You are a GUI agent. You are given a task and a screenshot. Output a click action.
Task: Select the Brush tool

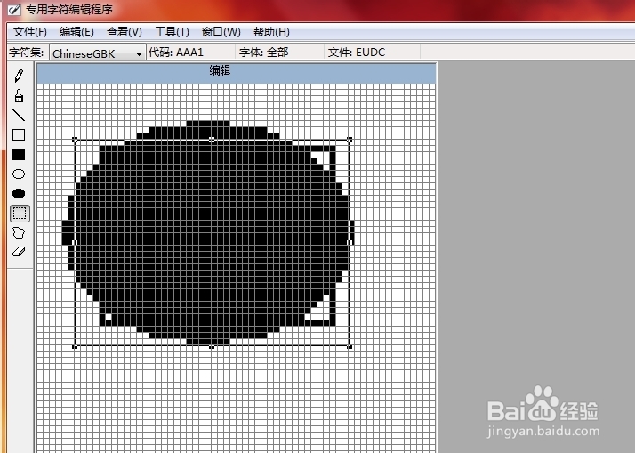click(19, 96)
